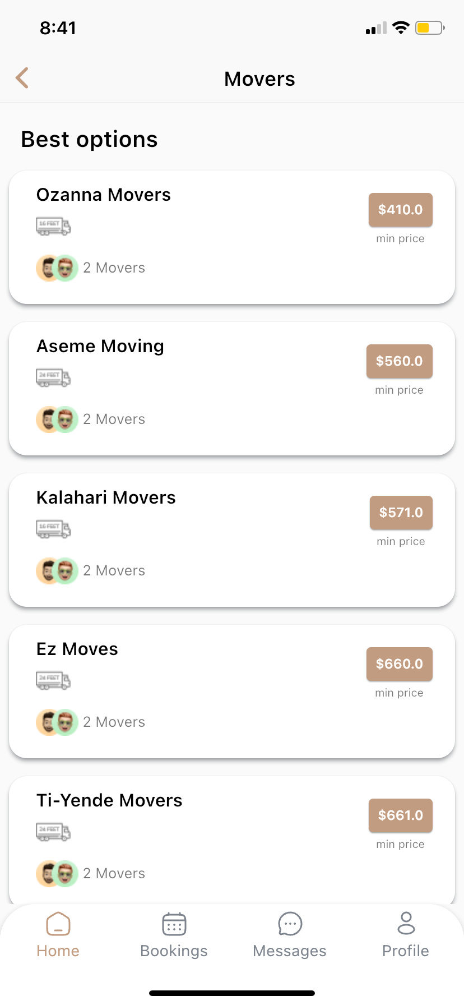The width and height of the screenshot is (464, 1005).
Task: Open the Messages tab
Action: pyautogui.click(x=290, y=934)
